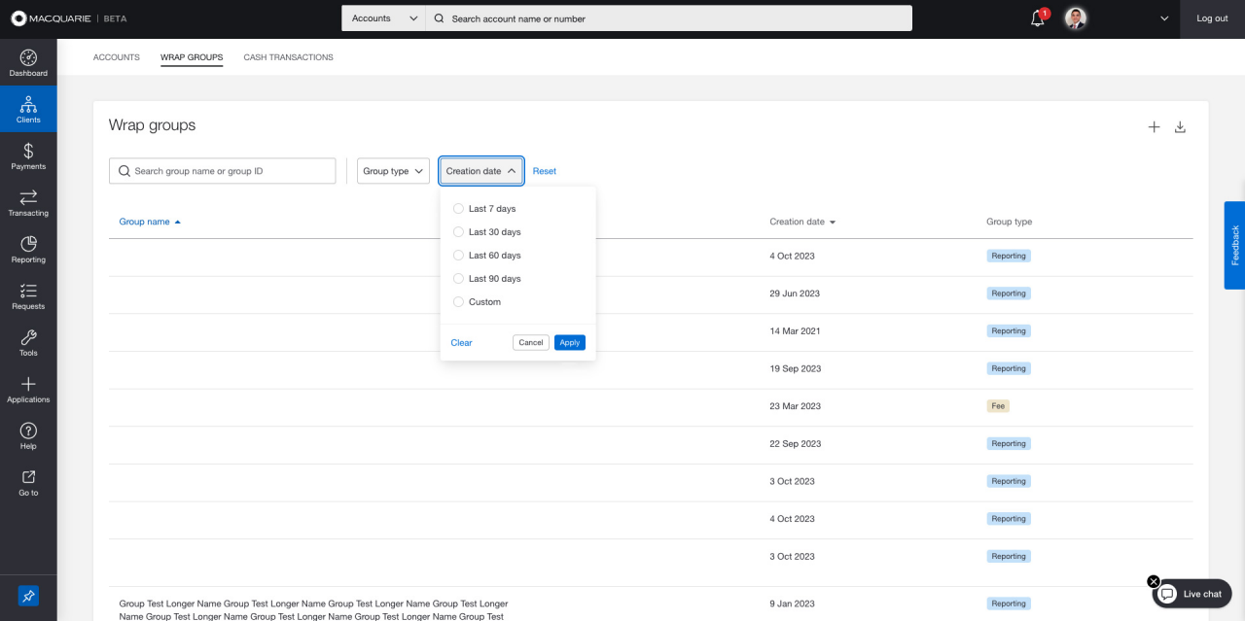This screenshot has height=621, width=1245.
Task: Click the Log out button
Action: (x=1212, y=18)
